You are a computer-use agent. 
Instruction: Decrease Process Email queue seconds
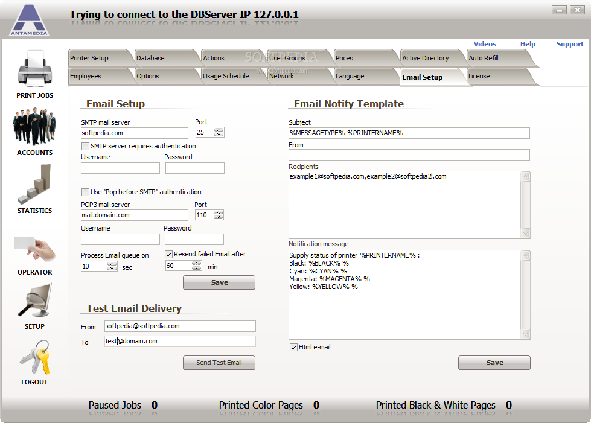tap(112, 269)
